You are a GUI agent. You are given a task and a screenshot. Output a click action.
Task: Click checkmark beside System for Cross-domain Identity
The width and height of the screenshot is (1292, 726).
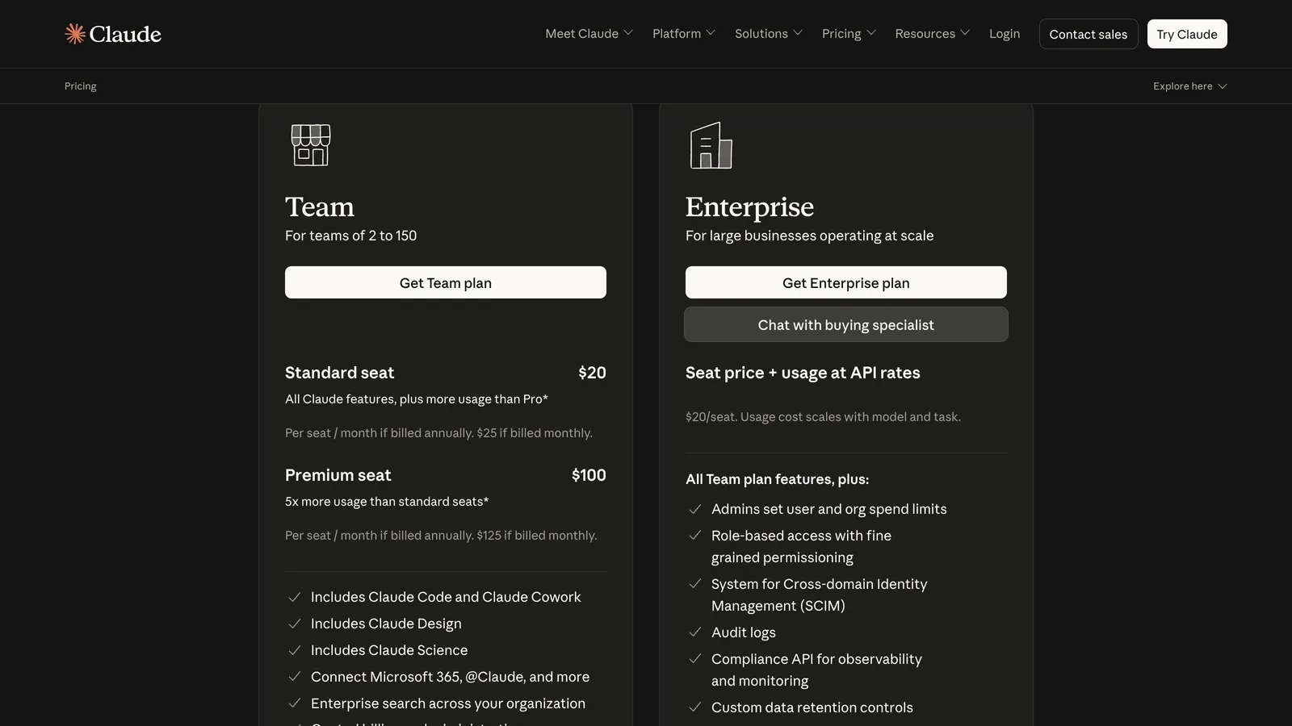click(695, 584)
